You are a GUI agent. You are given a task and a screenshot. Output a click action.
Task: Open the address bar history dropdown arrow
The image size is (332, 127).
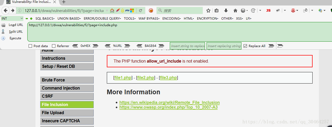(107, 10)
